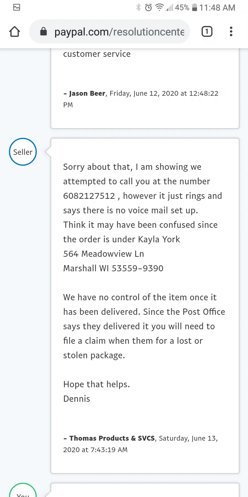
Task: Tap the Thomas Products & SVCS name
Action: pos(112,438)
